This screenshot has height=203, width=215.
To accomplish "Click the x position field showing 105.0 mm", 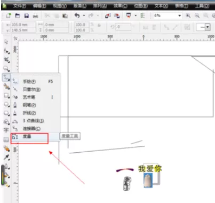I will pos(23,25).
